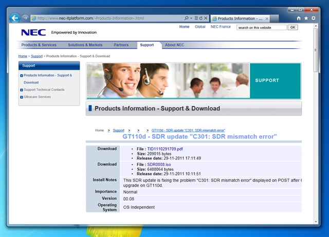Open the Partners menu item
Image resolution: width=329 pixels, height=237 pixels.
[x=121, y=45]
